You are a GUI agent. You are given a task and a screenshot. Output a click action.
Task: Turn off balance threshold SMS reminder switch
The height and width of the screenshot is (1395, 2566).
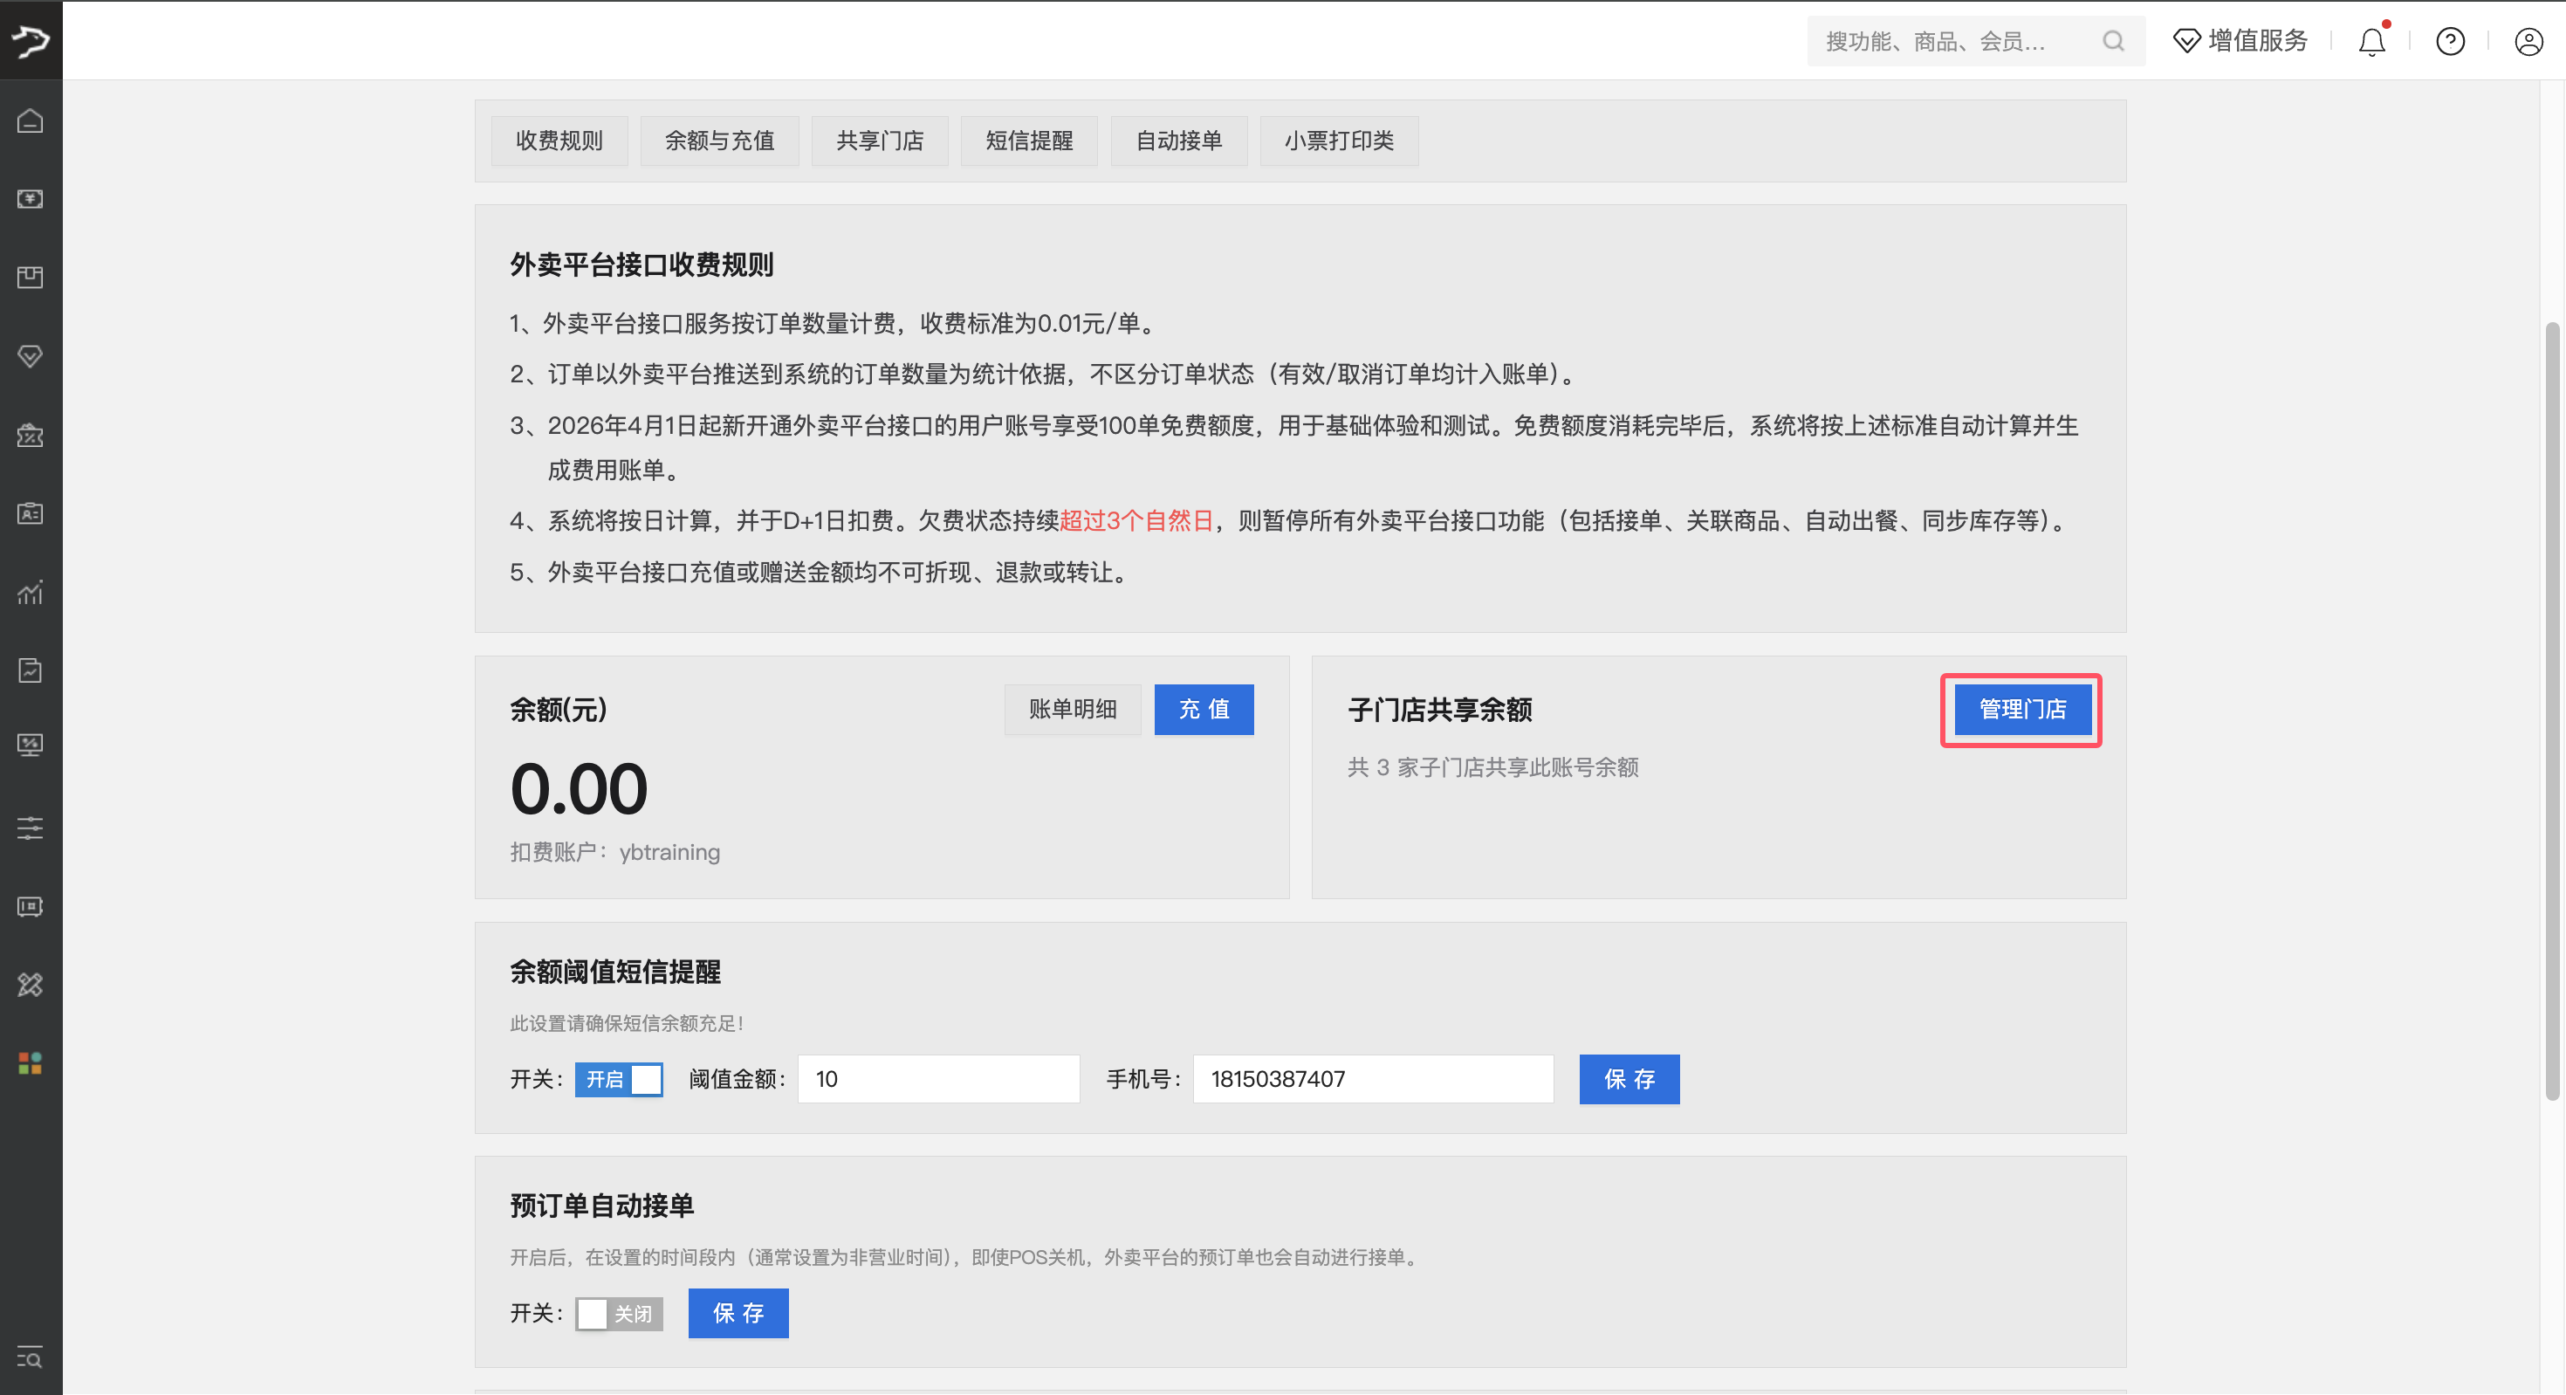[x=619, y=1079]
